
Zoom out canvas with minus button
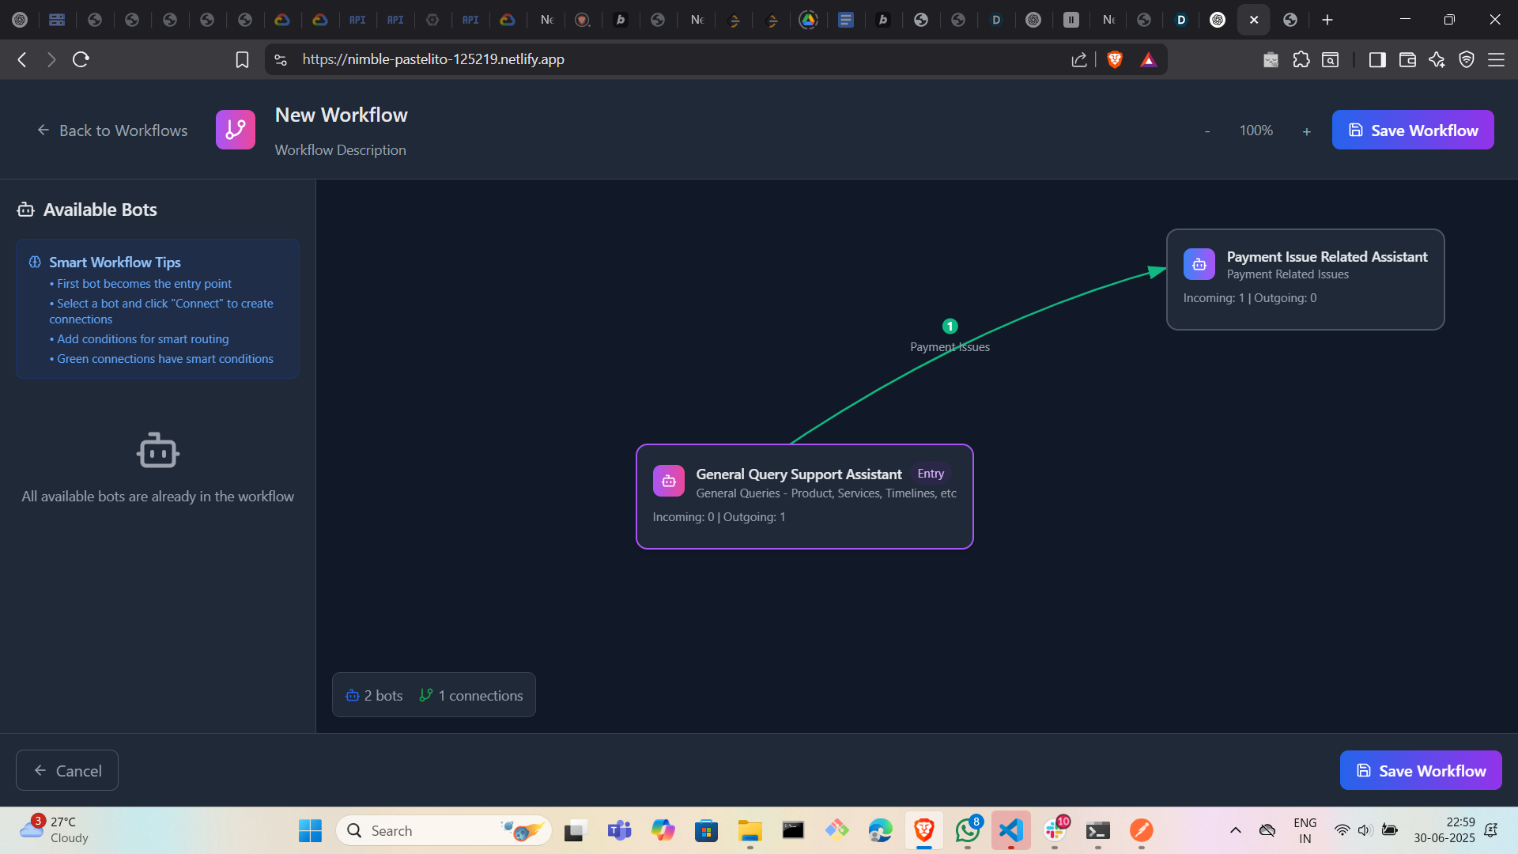[1206, 131]
